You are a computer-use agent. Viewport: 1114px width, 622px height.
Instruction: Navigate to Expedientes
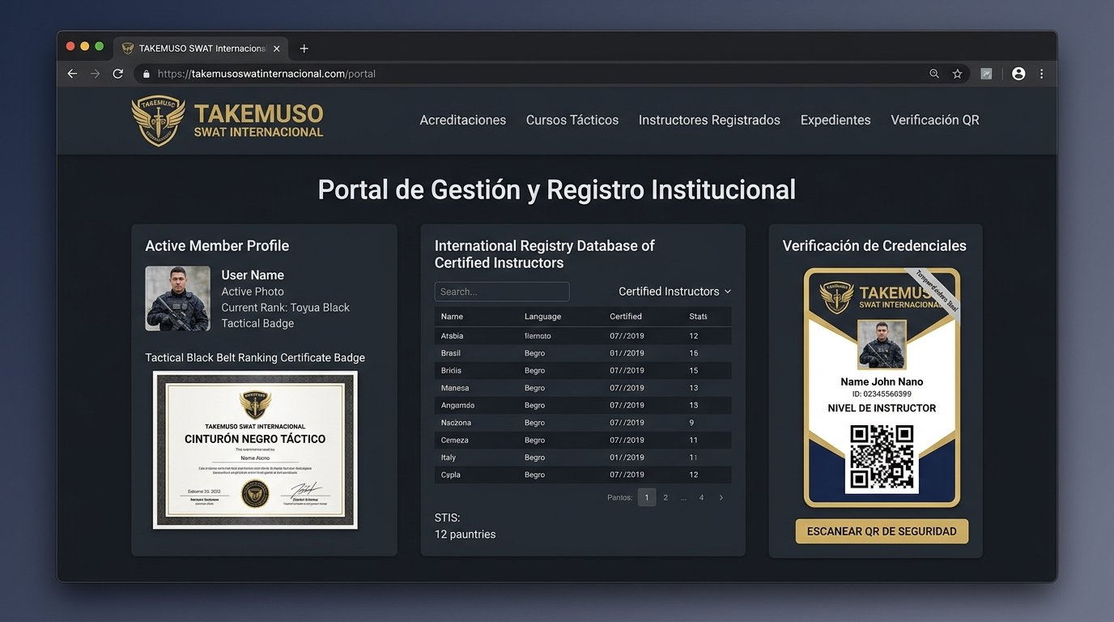[835, 120]
